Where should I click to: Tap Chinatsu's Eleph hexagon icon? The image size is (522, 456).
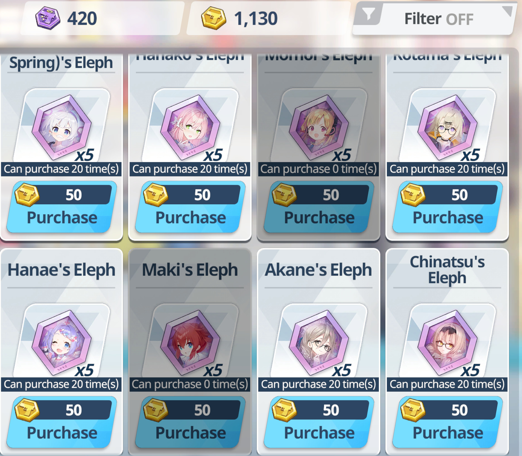(x=448, y=342)
